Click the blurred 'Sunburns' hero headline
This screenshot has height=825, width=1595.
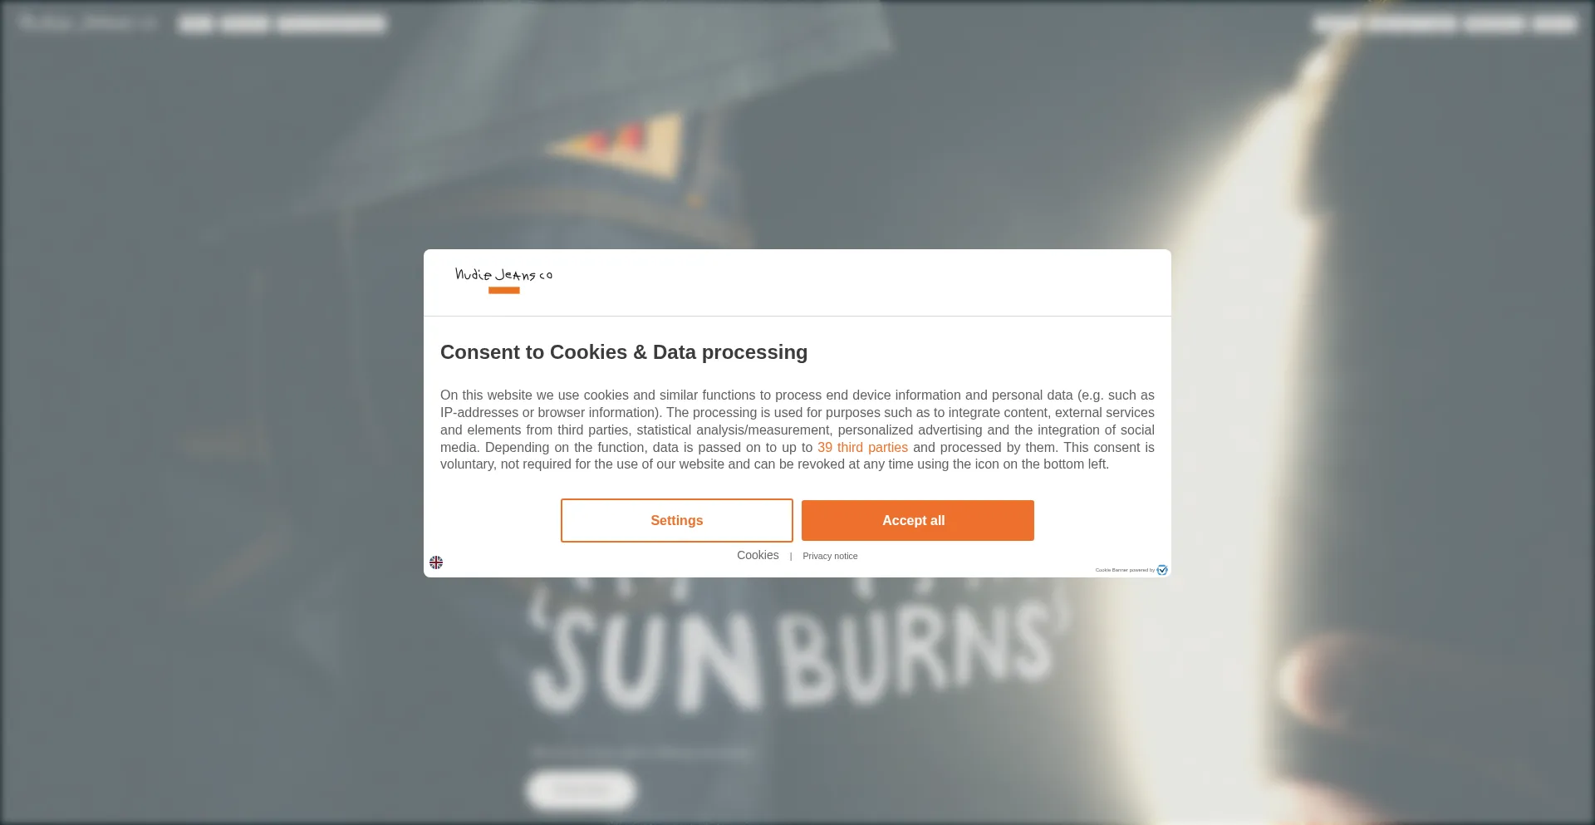point(799,656)
